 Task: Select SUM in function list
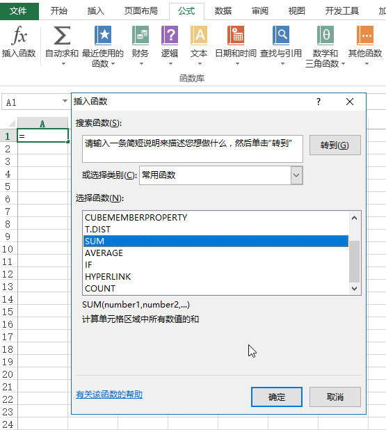coord(216,241)
